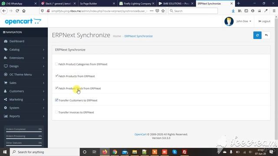The height and width of the screenshot is (156, 278).
Task: Click the OpenCart footer link
Action: (x=140, y=134)
